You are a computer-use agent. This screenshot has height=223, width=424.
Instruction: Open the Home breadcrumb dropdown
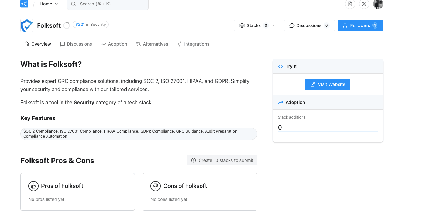point(49,4)
